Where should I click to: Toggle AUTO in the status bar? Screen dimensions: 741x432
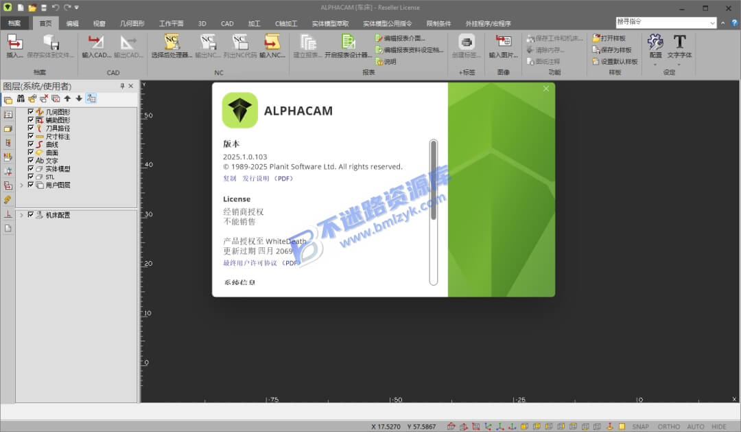[696, 427]
